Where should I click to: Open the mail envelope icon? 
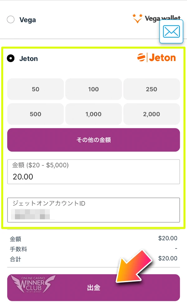[171, 31]
